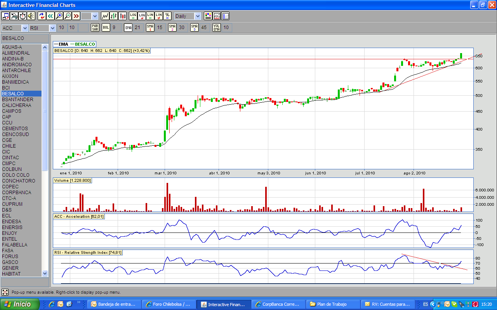
Task: Open the ACC indicator dropdown
Action: pyautogui.click(x=25, y=28)
